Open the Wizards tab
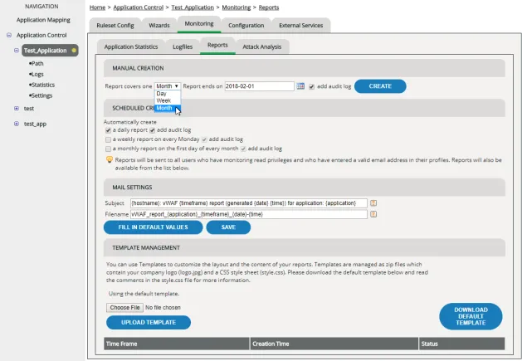522x361 pixels. point(159,25)
